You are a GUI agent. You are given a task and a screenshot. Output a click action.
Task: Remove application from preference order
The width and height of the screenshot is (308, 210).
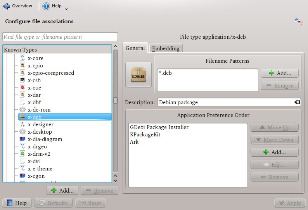tap(275, 177)
